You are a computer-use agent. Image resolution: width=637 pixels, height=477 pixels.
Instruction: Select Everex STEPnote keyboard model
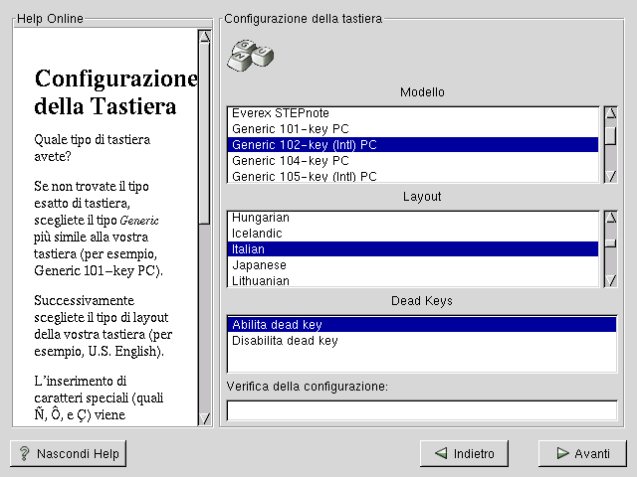(x=281, y=113)
